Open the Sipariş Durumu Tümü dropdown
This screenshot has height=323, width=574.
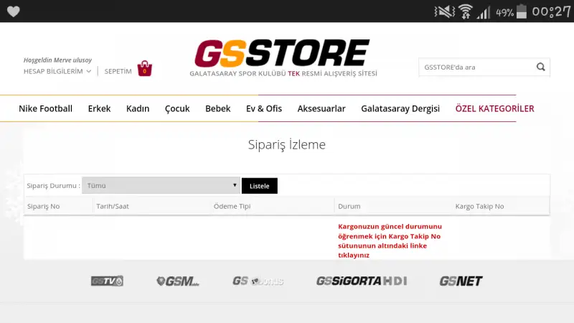click(161, 186)
